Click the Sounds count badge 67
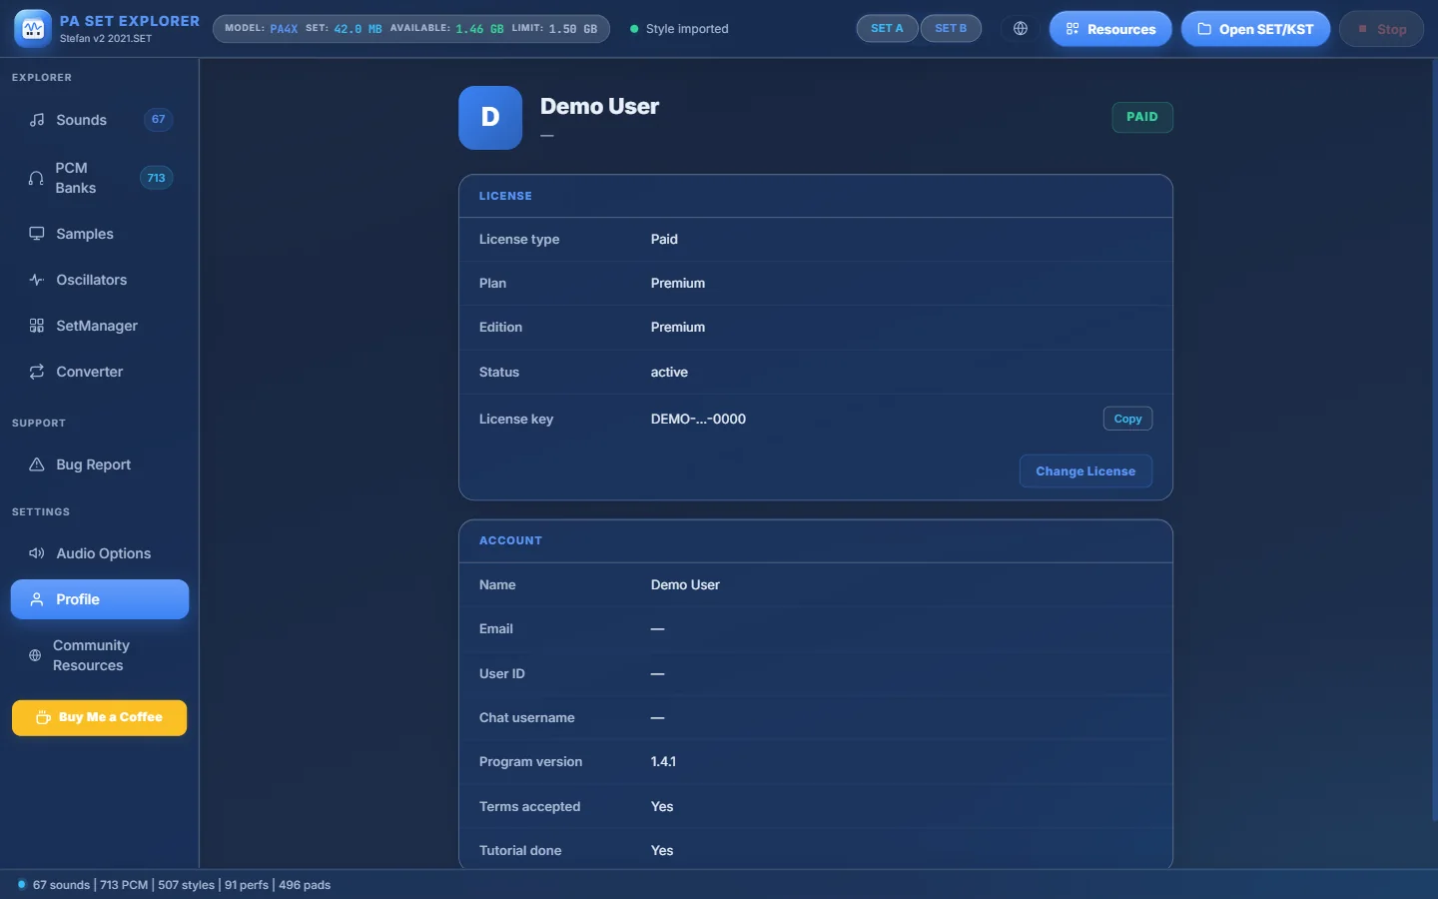Screen dimensions: 1438x899 (158, 120)
